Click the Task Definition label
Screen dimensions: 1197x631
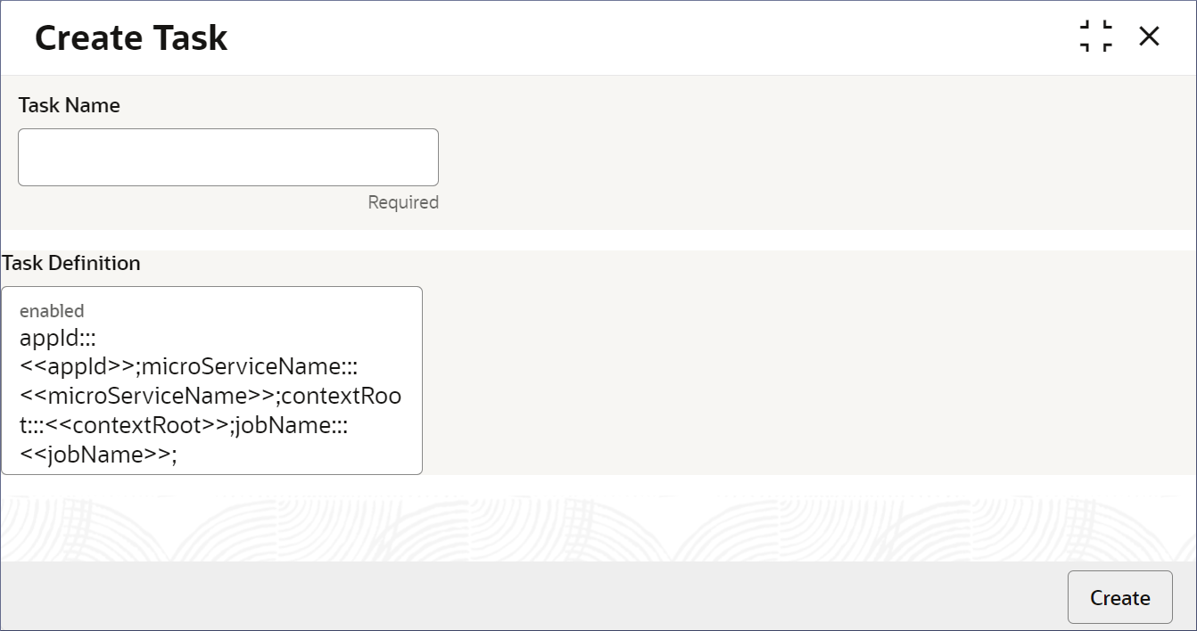[71, 263]
